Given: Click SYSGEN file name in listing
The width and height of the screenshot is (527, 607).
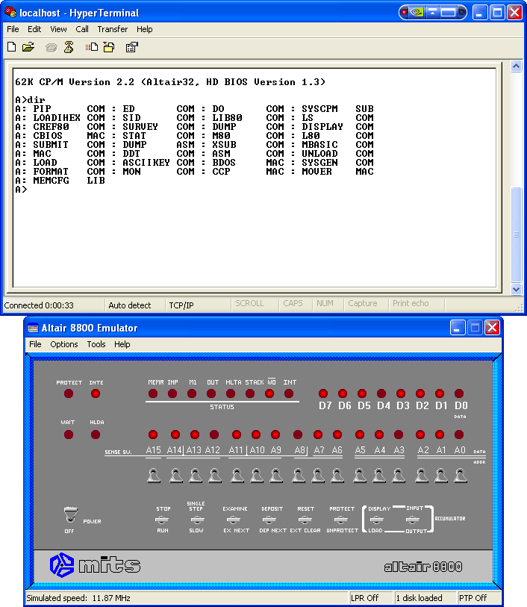Looking at the screenshot, I should click(x=319, y=163).
